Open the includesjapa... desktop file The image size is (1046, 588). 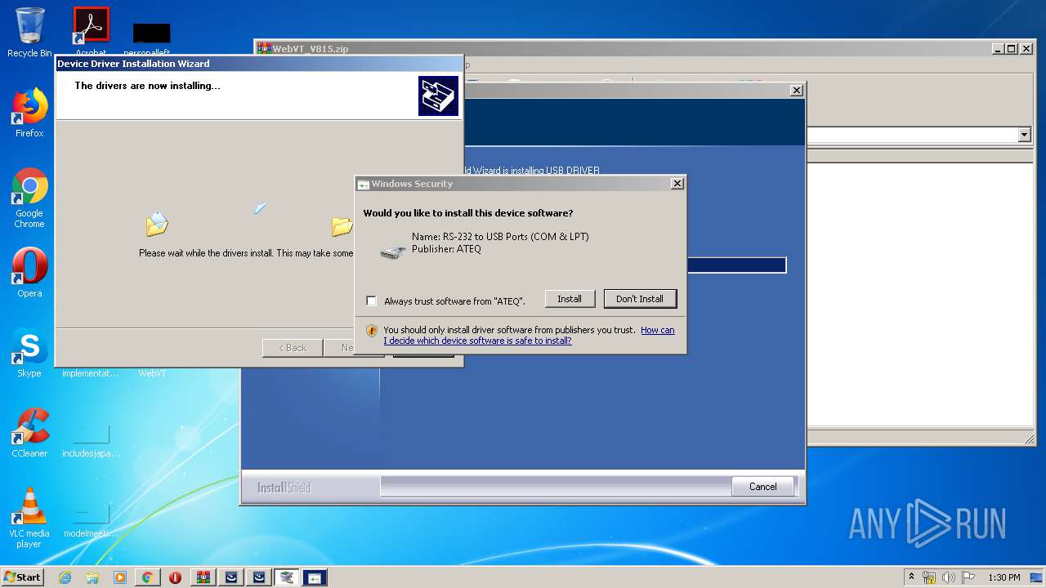(91, 441)
